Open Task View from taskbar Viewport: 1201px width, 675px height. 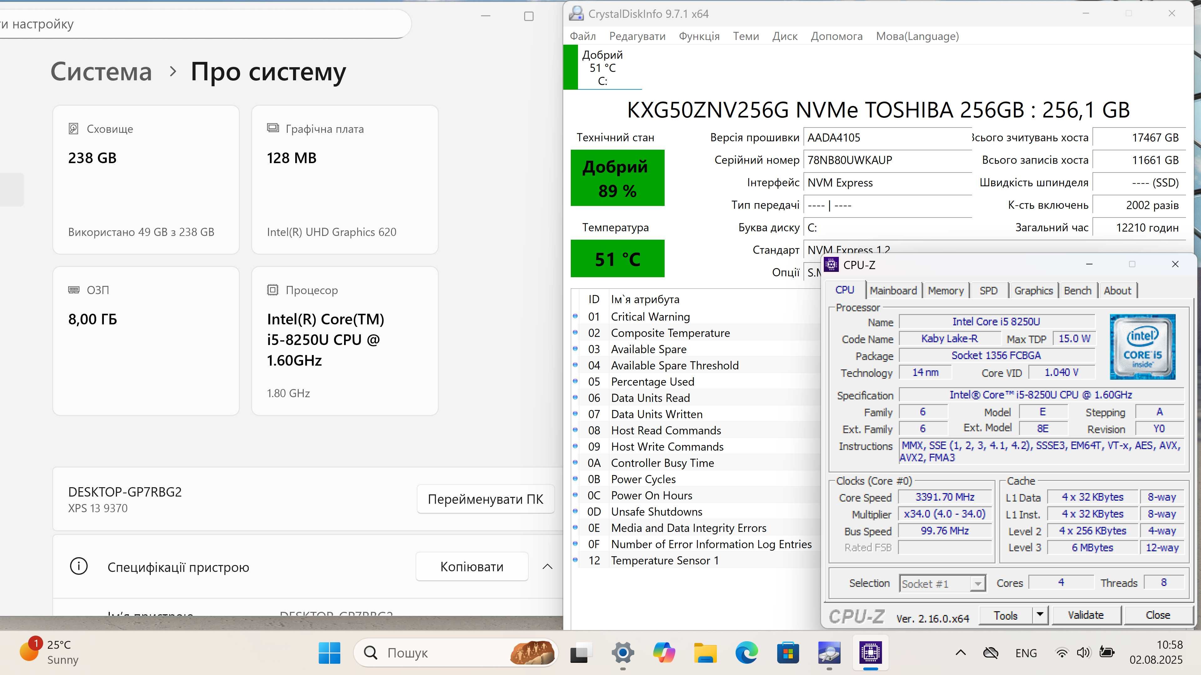coord(581,652)
